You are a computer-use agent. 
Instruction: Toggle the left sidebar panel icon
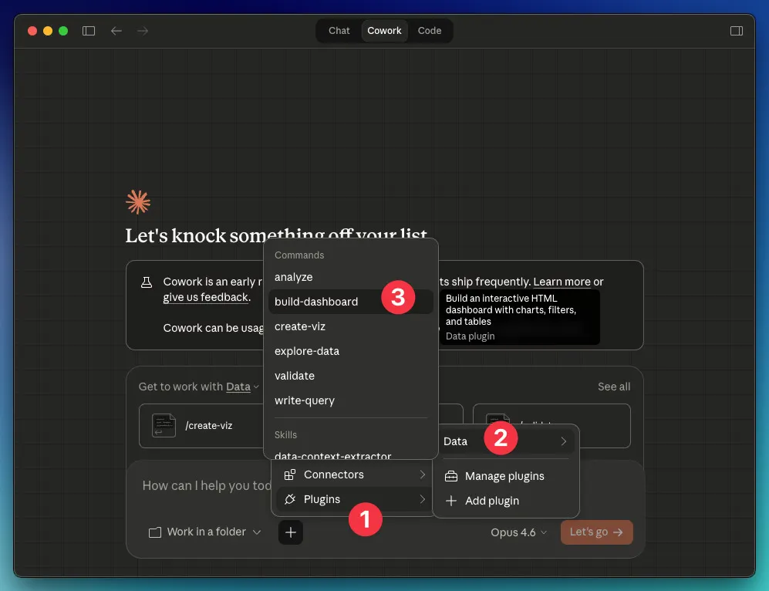click(x=89, y=31)
